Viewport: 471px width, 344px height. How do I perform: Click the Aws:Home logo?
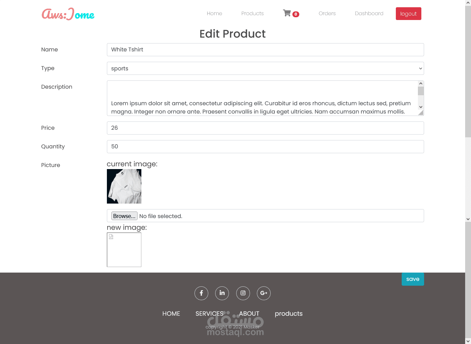tap(68, 14)
